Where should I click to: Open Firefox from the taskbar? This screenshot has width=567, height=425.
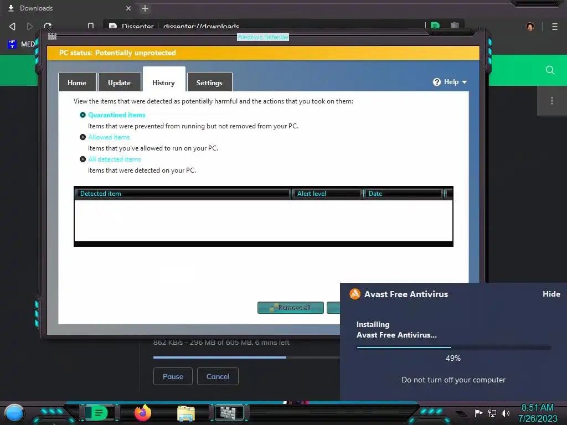coord(143,413)
